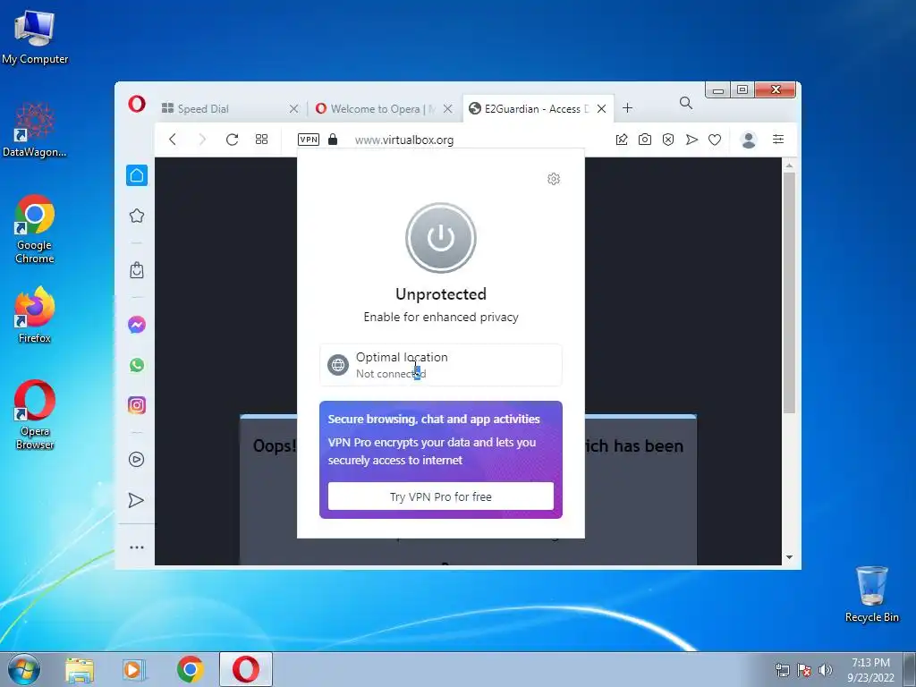Open Windows Media Player taskbar icon
Viewport: 916px width, 687px height.
click(134, 669)
